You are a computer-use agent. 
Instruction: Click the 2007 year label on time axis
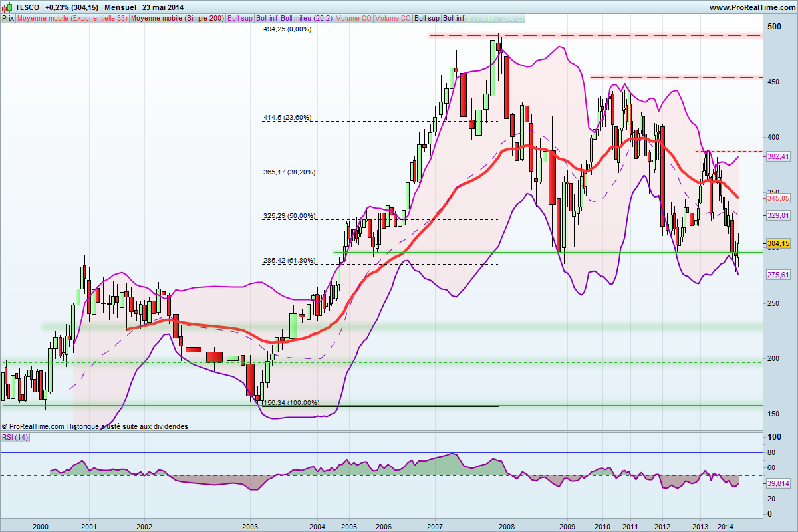[x=435, y=525]
